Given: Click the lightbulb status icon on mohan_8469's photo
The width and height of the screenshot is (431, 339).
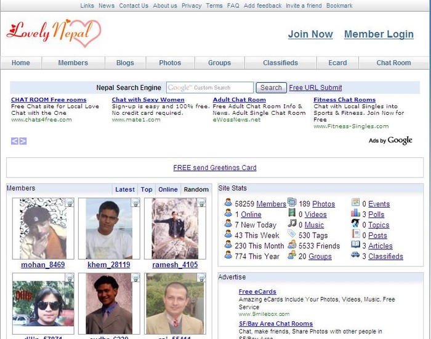Looking at the screenshot, I should [x=70, y=202].
